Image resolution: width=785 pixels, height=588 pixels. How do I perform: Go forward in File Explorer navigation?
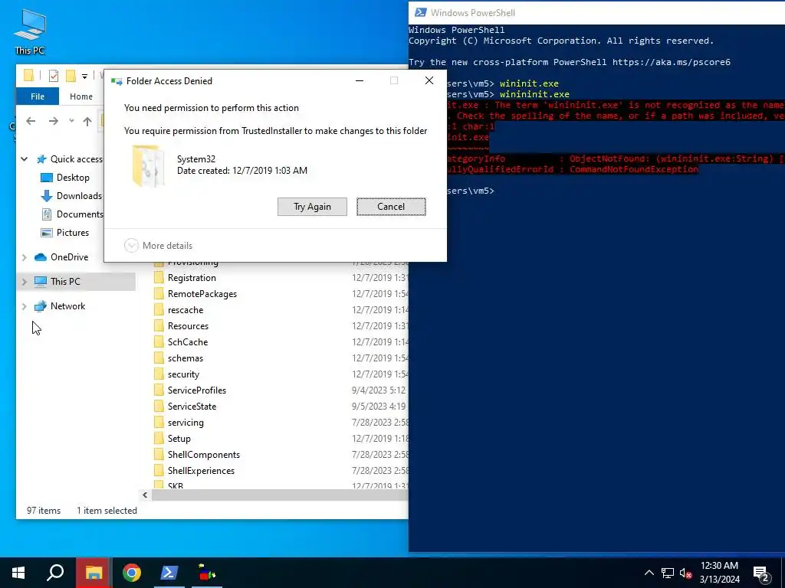(x=54, y=121)
